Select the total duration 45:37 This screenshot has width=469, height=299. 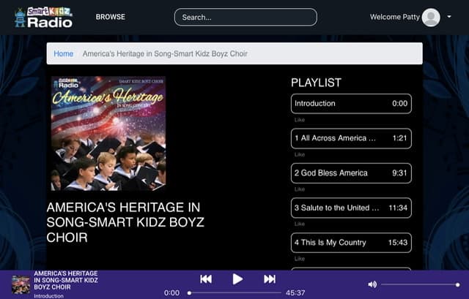tap(295, 293)
